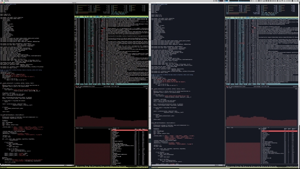Click F10 Quit in left htop bar
Viewport: 300px width, 169px height.
[x=117, y=84]
